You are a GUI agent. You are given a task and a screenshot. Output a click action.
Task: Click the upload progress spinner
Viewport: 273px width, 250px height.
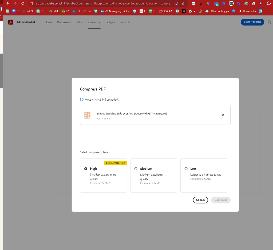pos(82,100)
